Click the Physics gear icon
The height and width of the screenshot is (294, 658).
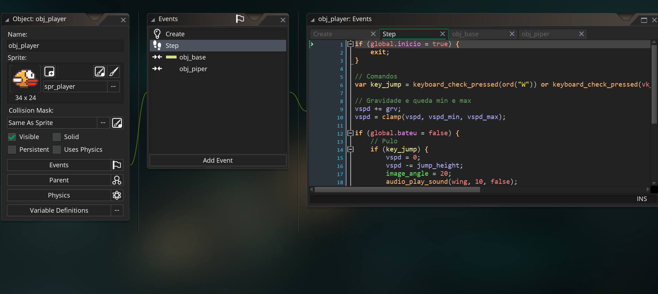point(117,195)
